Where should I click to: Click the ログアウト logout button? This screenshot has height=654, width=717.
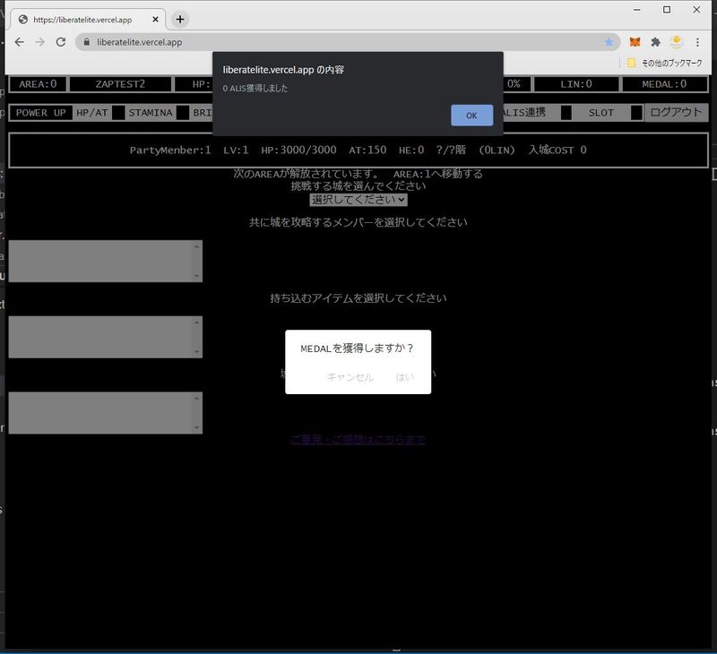(x=677, y=113)
